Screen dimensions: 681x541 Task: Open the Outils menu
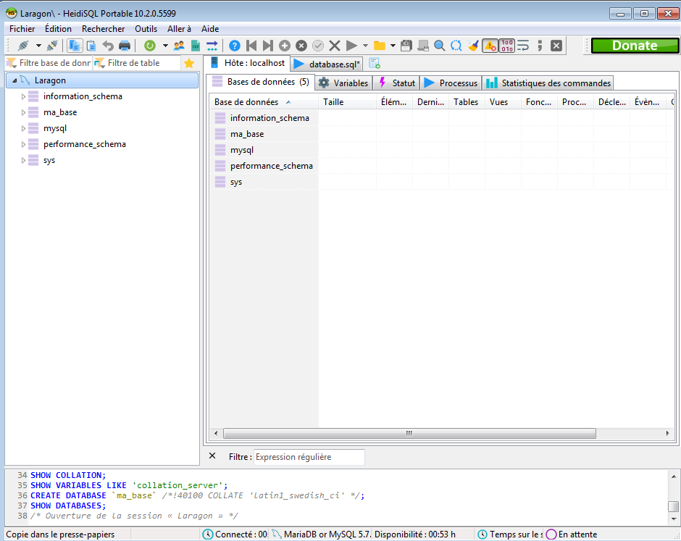(x=146, y=29)
